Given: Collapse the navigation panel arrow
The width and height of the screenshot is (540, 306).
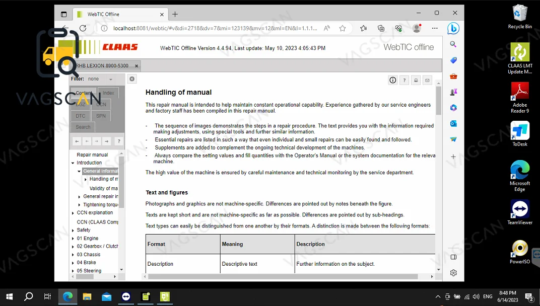Looking at the screenshot, I should (132, 79).
